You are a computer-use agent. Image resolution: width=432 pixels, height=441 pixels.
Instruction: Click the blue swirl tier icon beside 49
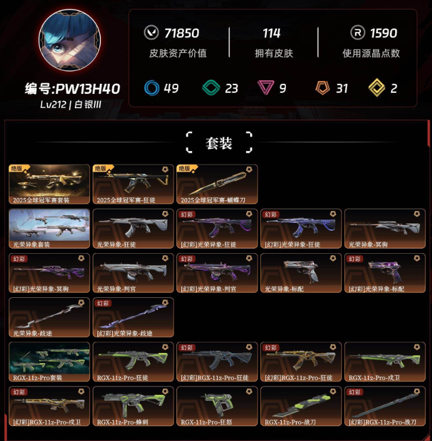pos(152,88)
